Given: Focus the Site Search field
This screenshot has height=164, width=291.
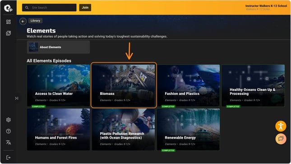Looking at the screenshot, I should pos(49,8).
